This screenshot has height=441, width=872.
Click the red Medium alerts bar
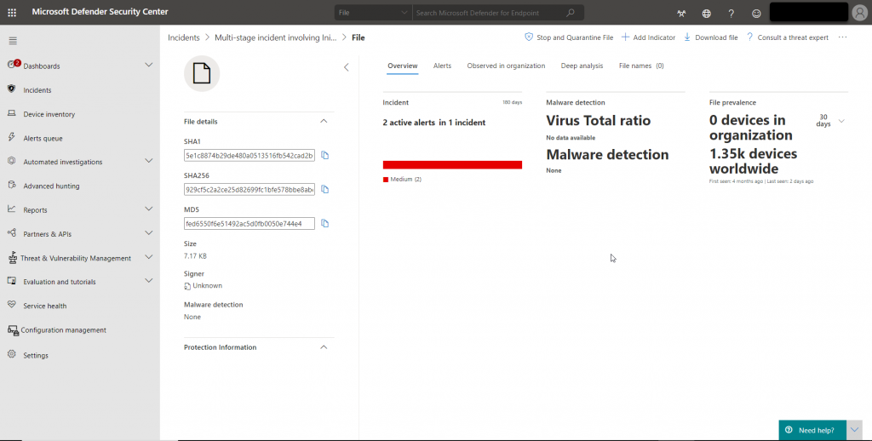point(452,164)
